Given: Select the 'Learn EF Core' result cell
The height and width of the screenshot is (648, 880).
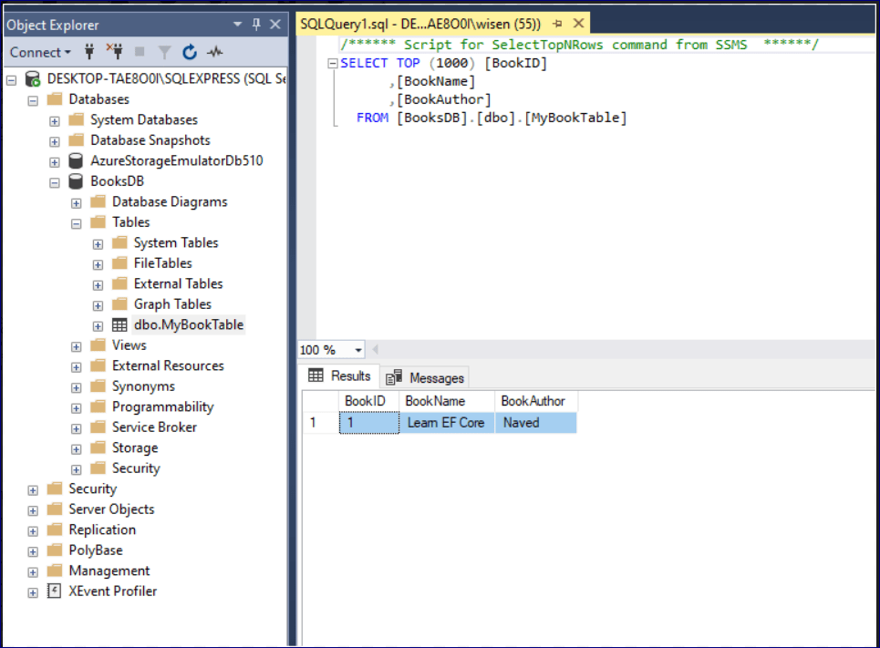Looking at the screenshot, I should tap(446, 423).
